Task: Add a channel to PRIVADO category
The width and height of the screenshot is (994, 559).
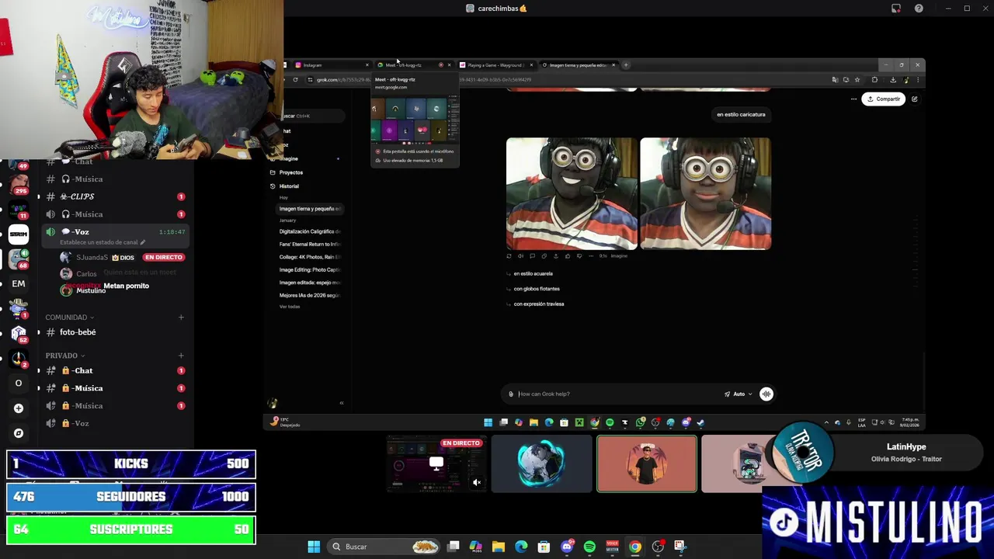Action: (x=181, y=356)
